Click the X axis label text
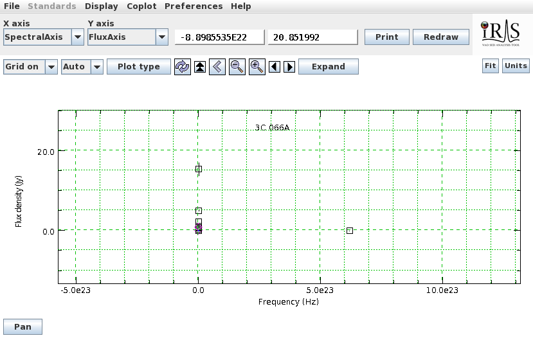The height and width of the screenshot is (338, 533). (16, 23)
